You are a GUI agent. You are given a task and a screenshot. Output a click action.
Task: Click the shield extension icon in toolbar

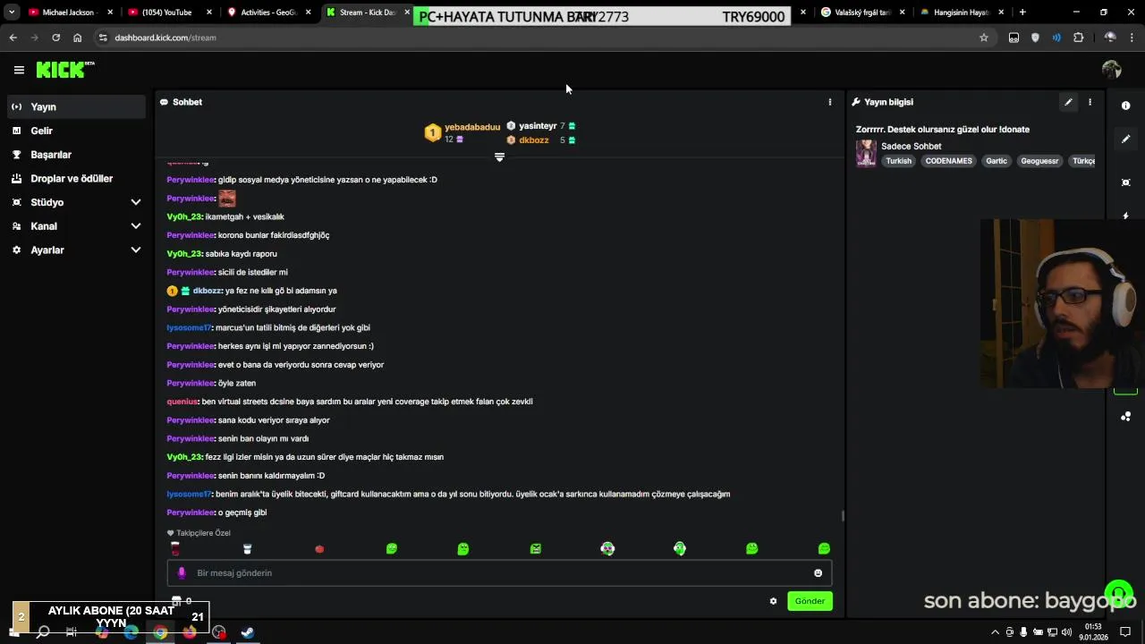(1035, 38)
